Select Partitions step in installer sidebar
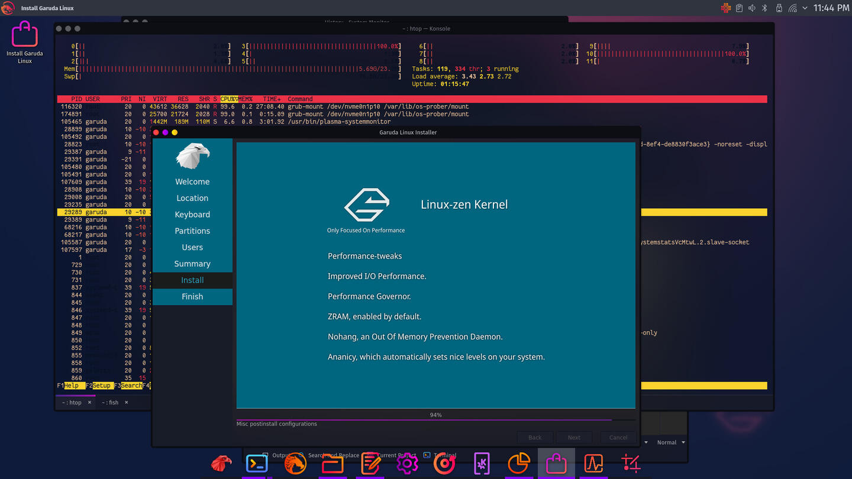Viewport: 852px width, 479px height. (192, 231)
